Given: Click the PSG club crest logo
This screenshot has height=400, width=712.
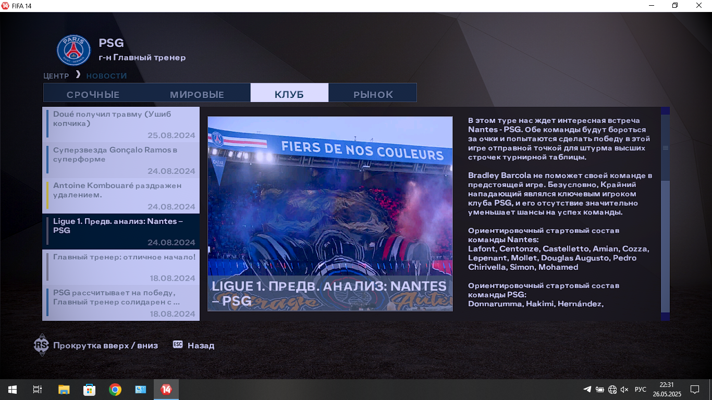Looking at the screenshot, I should tap(73, 50).
